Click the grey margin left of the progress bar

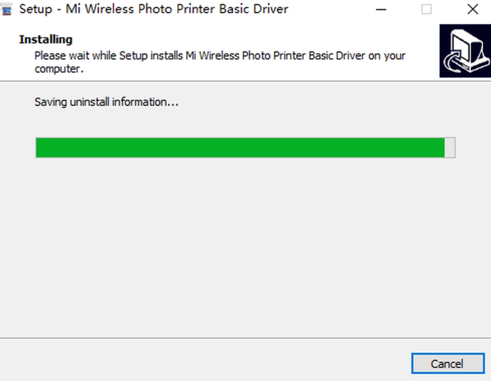pyautogui.click(x=18, y=148)
